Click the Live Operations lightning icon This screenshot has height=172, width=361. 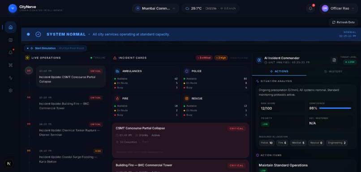tap(27, 58)
